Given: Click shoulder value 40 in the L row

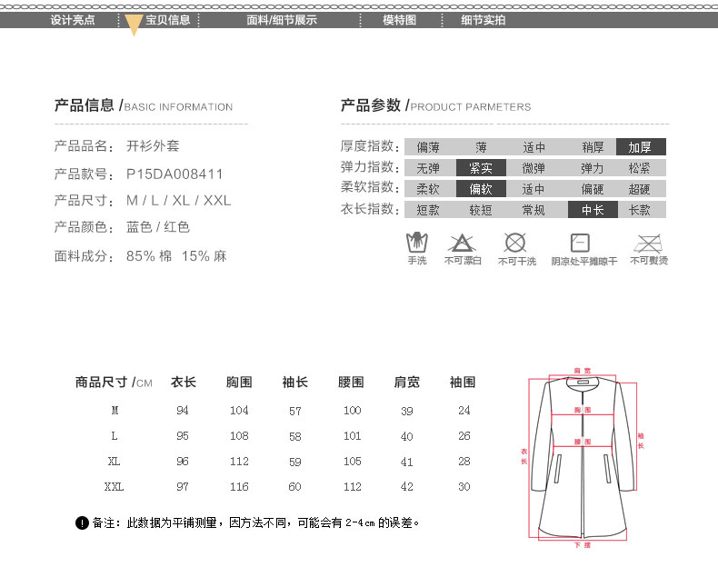Looking at the screenshot, I should pos(406,436).
